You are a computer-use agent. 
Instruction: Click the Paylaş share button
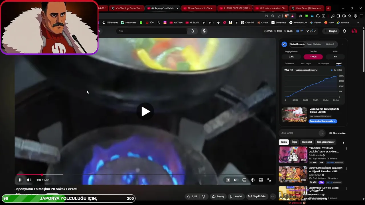218,196
